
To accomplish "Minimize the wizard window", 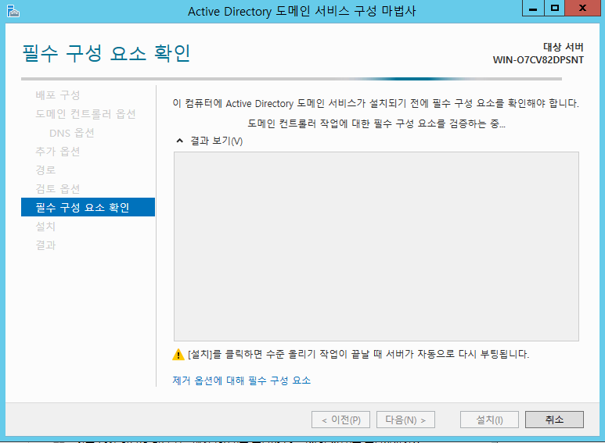I will pyautogui.click(x=535, y=9).
